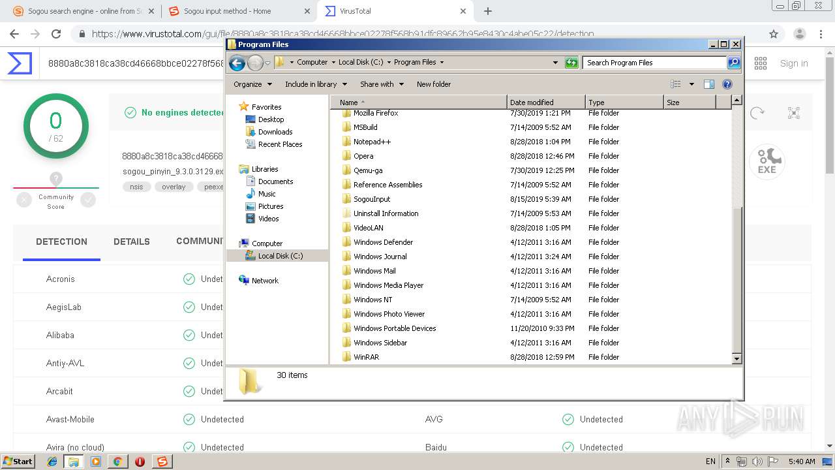Click the VirusTotal sigma logo
The height and width of the screenshot is (470, 835).
coord(20,63)
